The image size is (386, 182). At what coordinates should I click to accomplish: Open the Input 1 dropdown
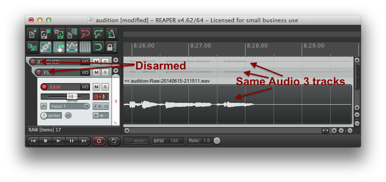click(69, 106)
